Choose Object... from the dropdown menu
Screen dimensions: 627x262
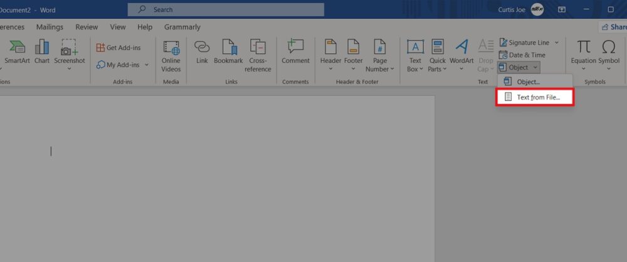tap(535, 81)
